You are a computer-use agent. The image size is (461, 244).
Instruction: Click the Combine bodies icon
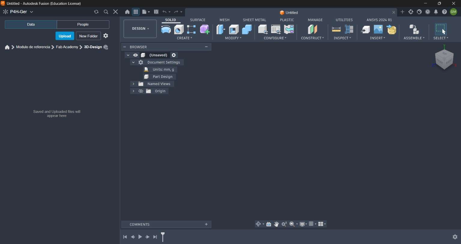coord(247,29)
